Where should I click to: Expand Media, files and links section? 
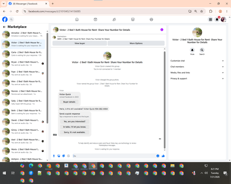pyautogui.click(x=197, y=73)
